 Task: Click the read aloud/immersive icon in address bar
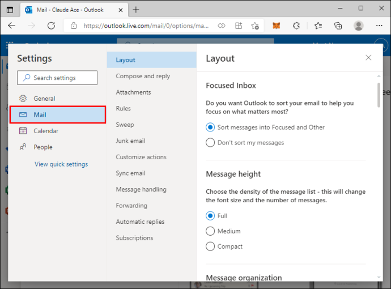pos(222,25)
